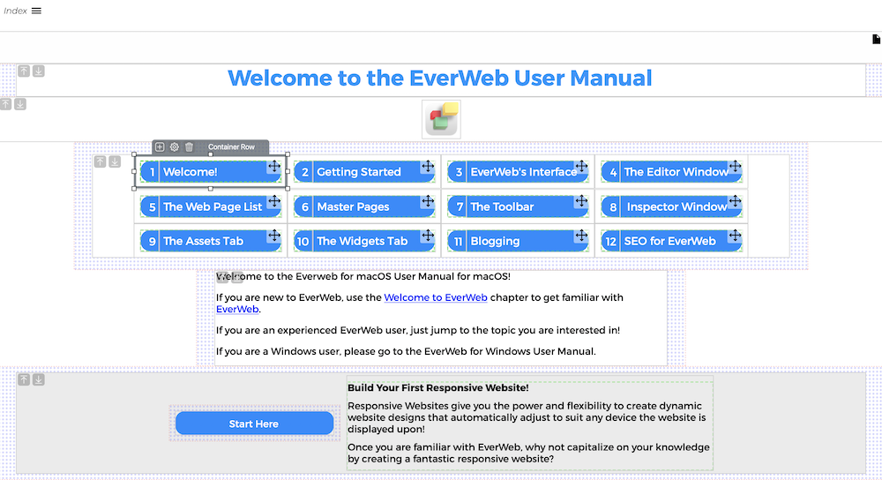Click the move up arrow on the button grid row
Screen dimensions: 882x480
(101, 161)
